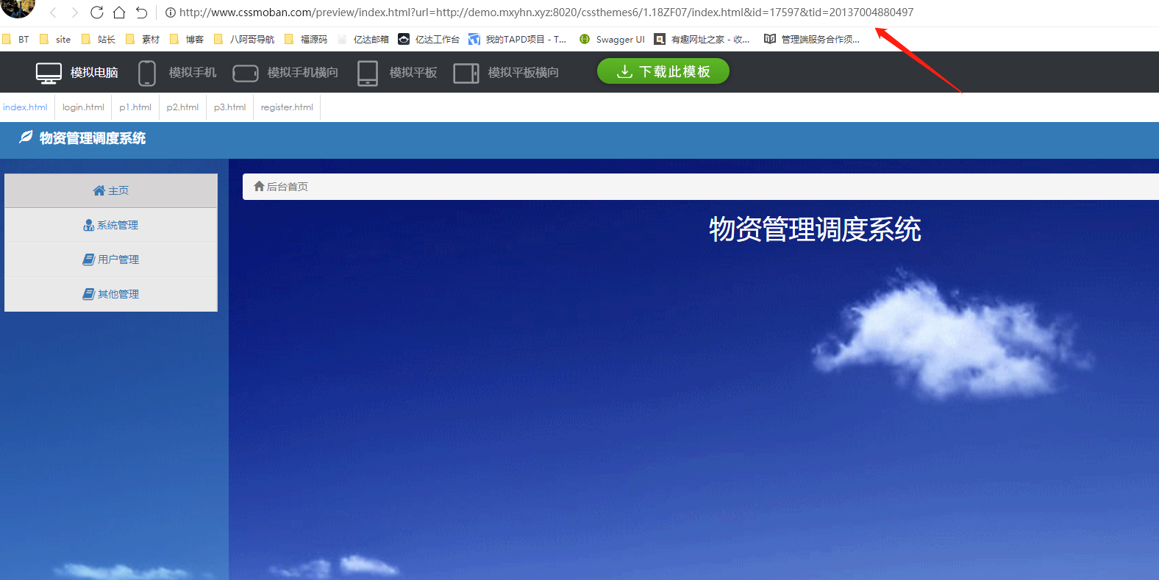Open the site bookmark folder
This screenshot has width=1159, height=580.
[x=55, y=40]
